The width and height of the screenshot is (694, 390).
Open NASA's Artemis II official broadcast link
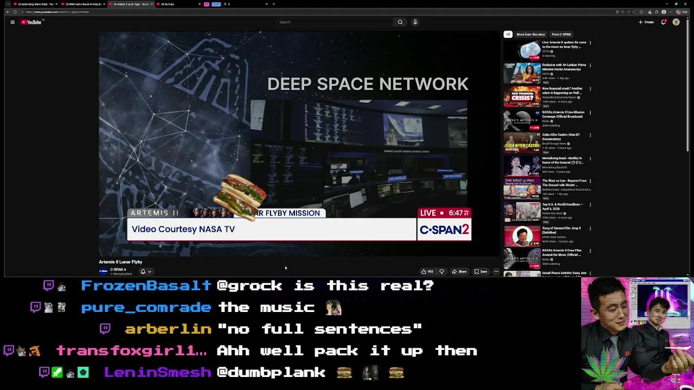coord(562,114)
